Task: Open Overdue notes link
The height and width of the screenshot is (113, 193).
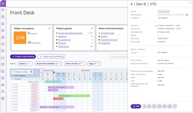Action: (x=104, y=36)
